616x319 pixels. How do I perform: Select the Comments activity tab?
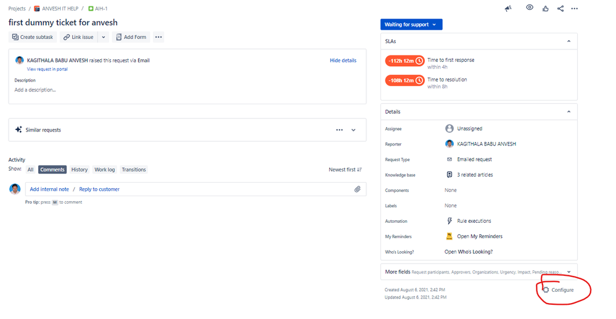point(52,170)
